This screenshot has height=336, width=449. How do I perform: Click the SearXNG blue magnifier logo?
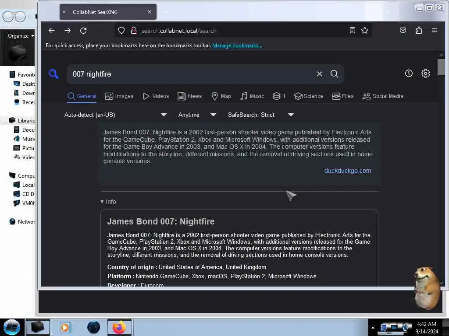(53, 74)
